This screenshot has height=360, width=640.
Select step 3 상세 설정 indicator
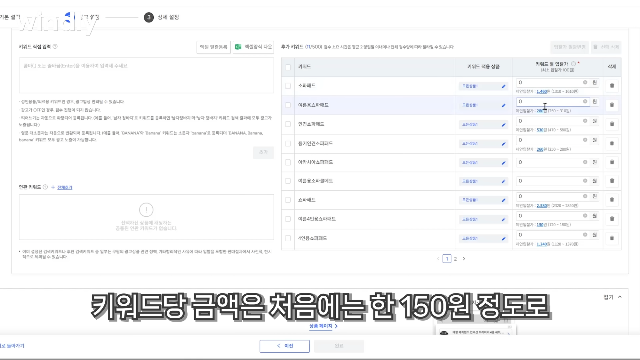pos(148,18)
